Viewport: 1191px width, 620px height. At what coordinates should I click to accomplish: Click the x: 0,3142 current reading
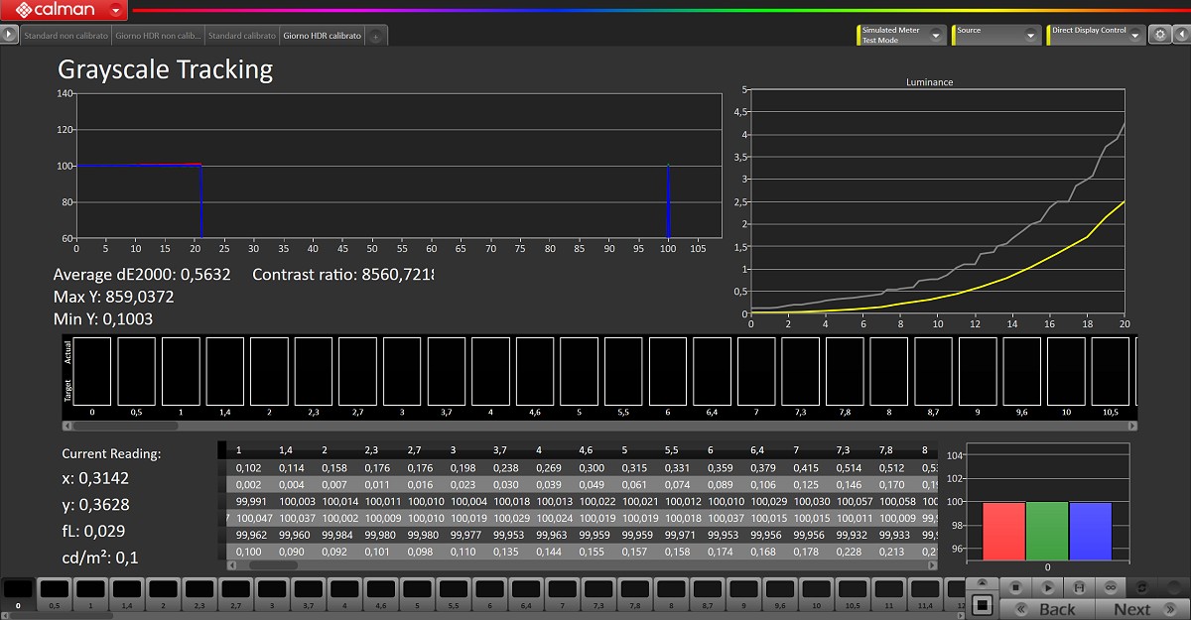click(x=95, y=479)
